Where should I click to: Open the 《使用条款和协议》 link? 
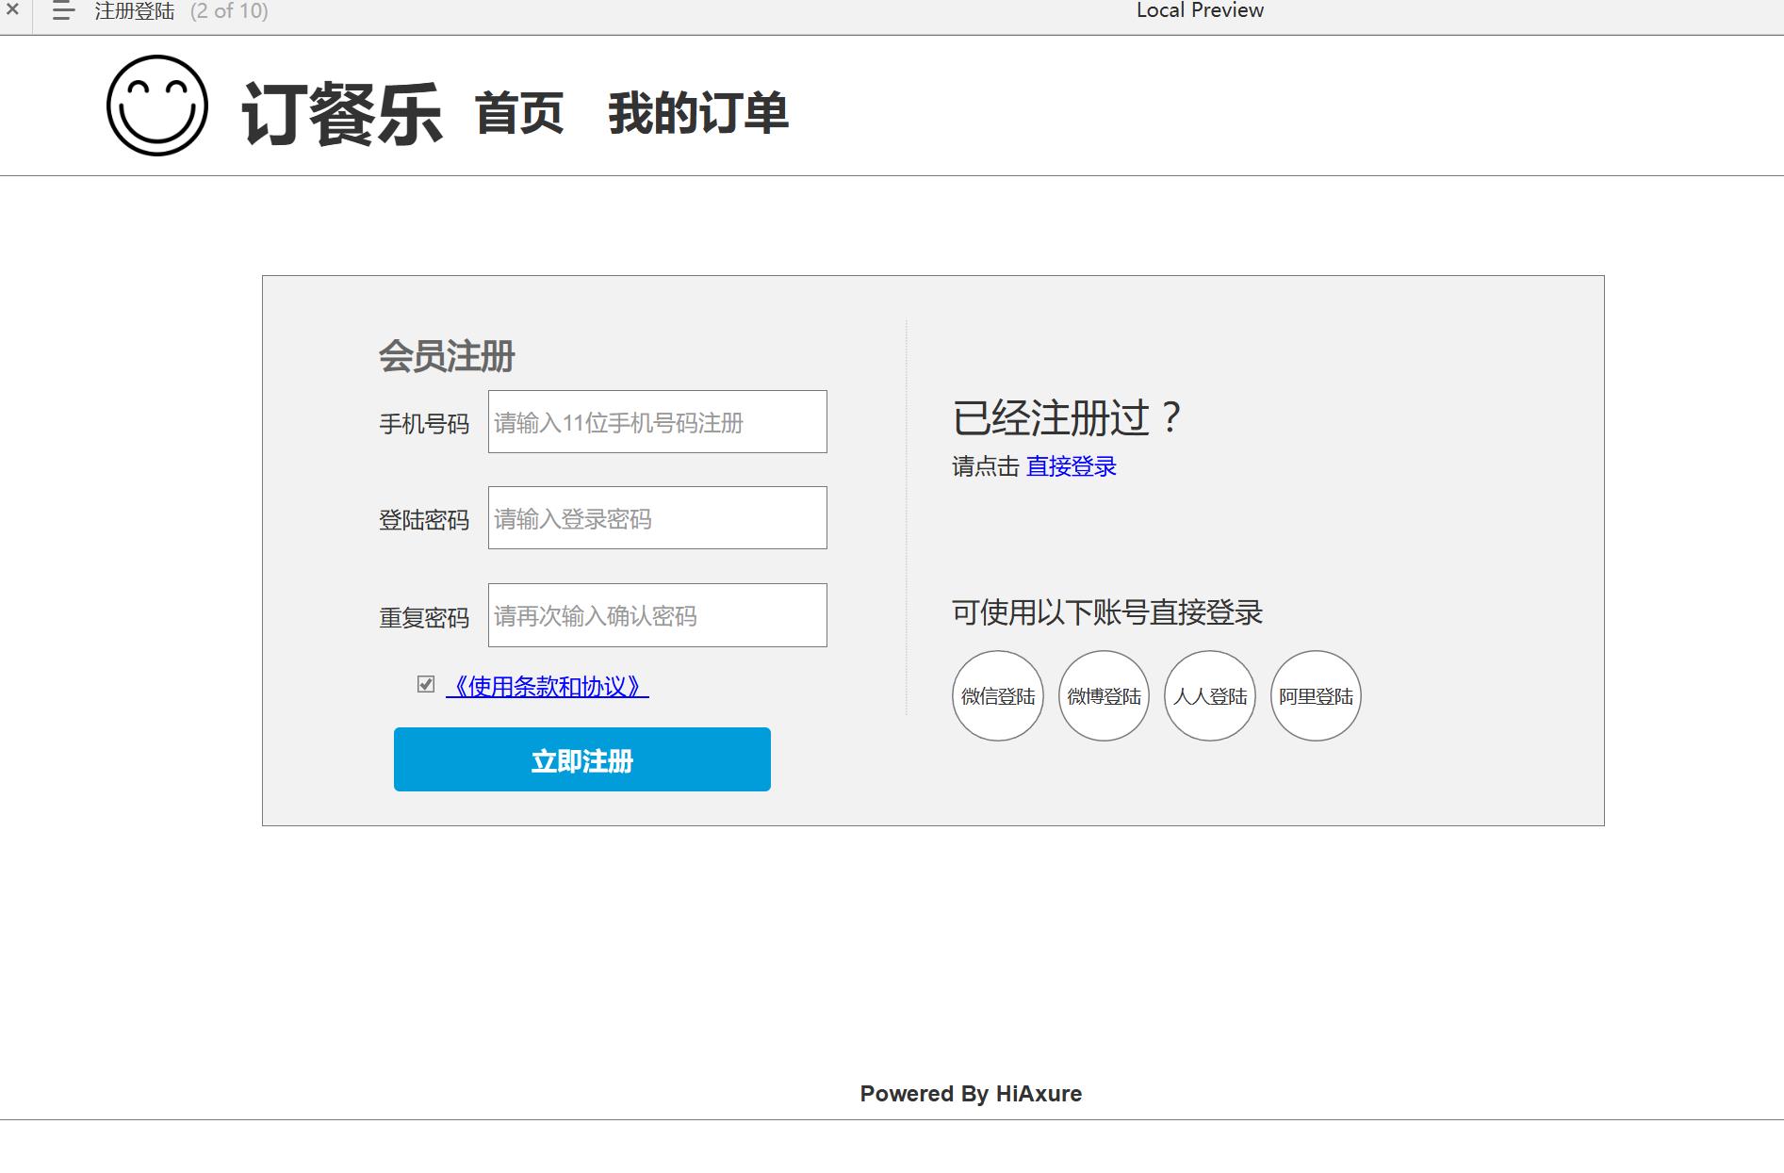pos(548,686)
